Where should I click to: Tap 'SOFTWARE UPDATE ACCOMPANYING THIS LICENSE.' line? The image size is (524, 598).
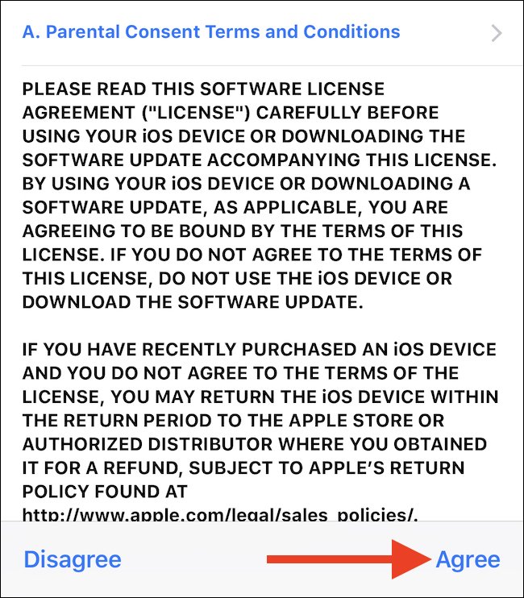pos(260,160)
